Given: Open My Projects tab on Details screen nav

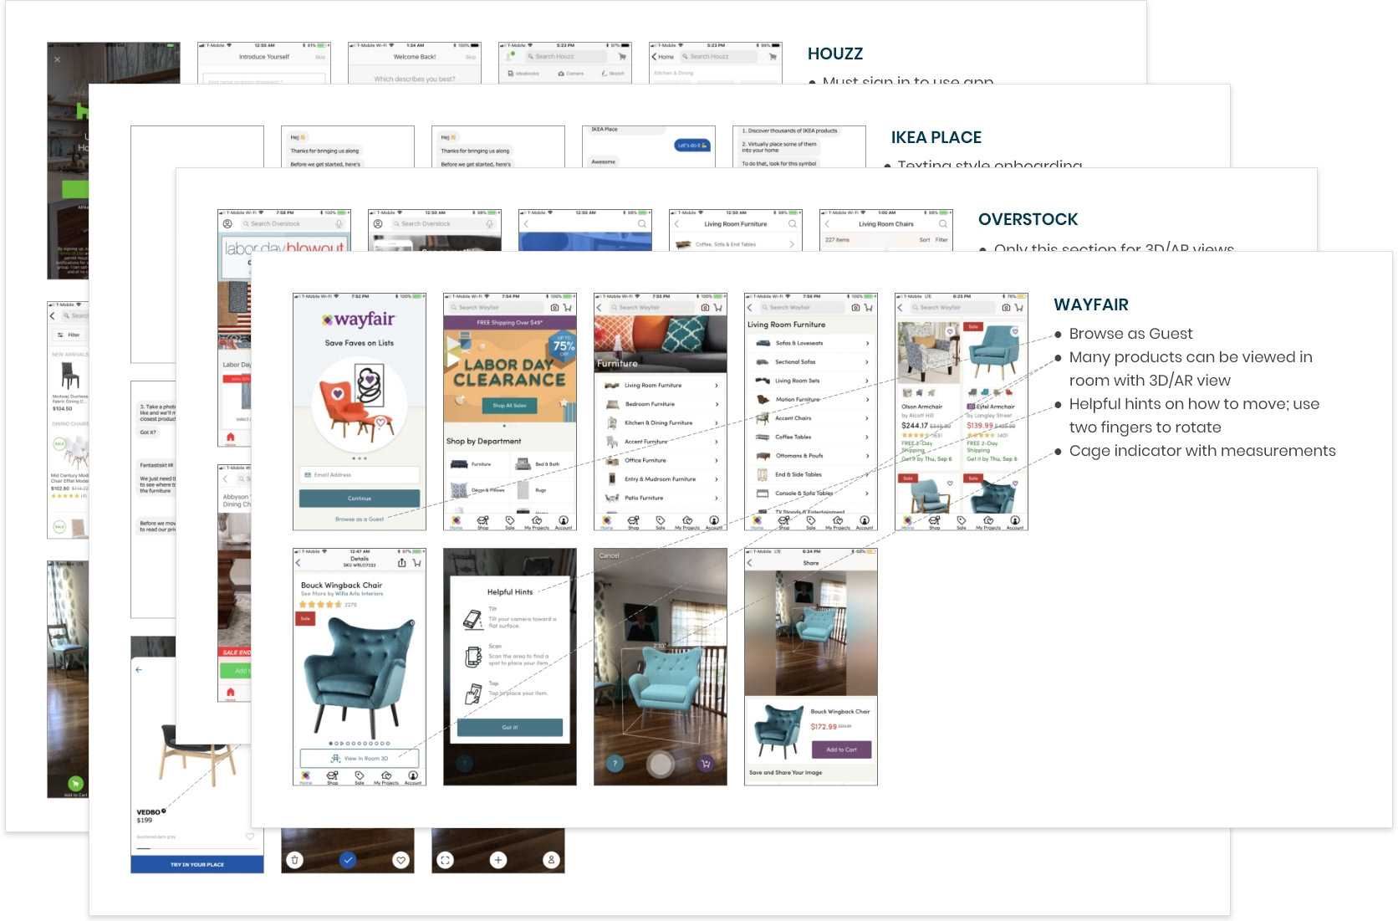Looking at the screenshot, I should point(386,778).
